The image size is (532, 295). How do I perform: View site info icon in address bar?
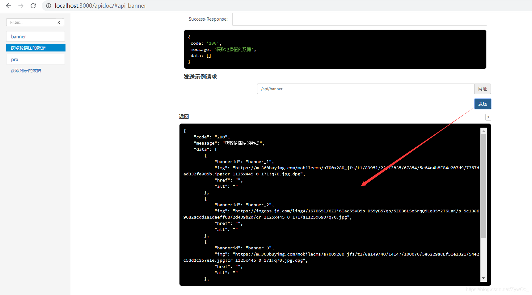pyautogui.click(x=49, y=6)
